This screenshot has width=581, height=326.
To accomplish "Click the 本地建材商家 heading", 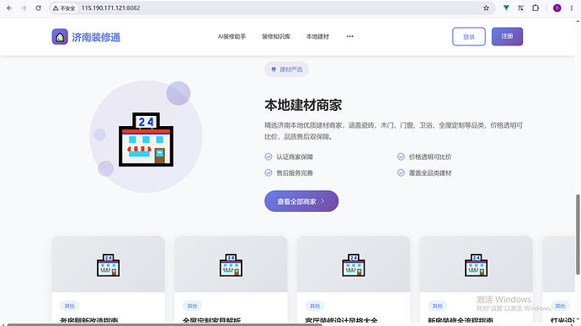I will [x=303, y=105].
